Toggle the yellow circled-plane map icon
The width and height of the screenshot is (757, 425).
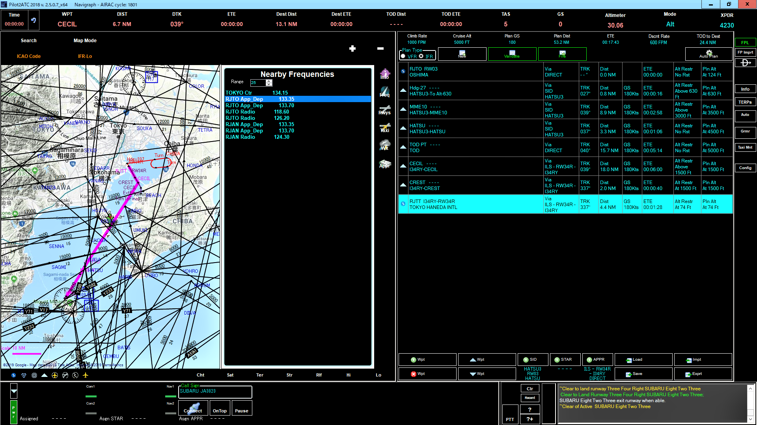click(x=55, y=375)
